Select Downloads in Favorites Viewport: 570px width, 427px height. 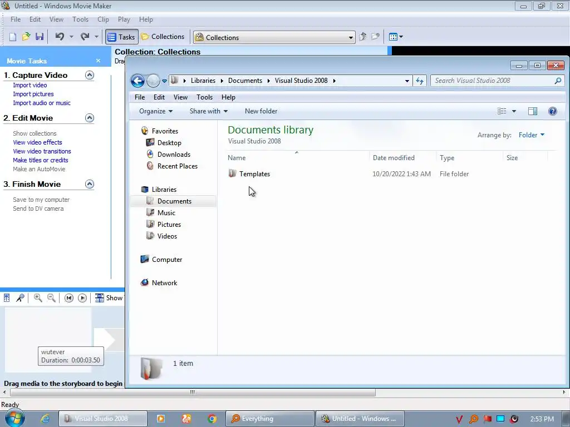click(174, 155)
